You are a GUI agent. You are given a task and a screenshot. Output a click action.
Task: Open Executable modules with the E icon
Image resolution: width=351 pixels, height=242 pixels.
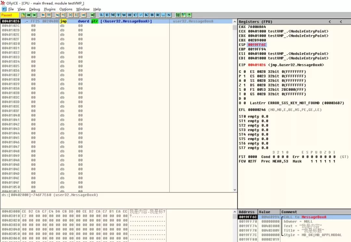pos(107,15)
